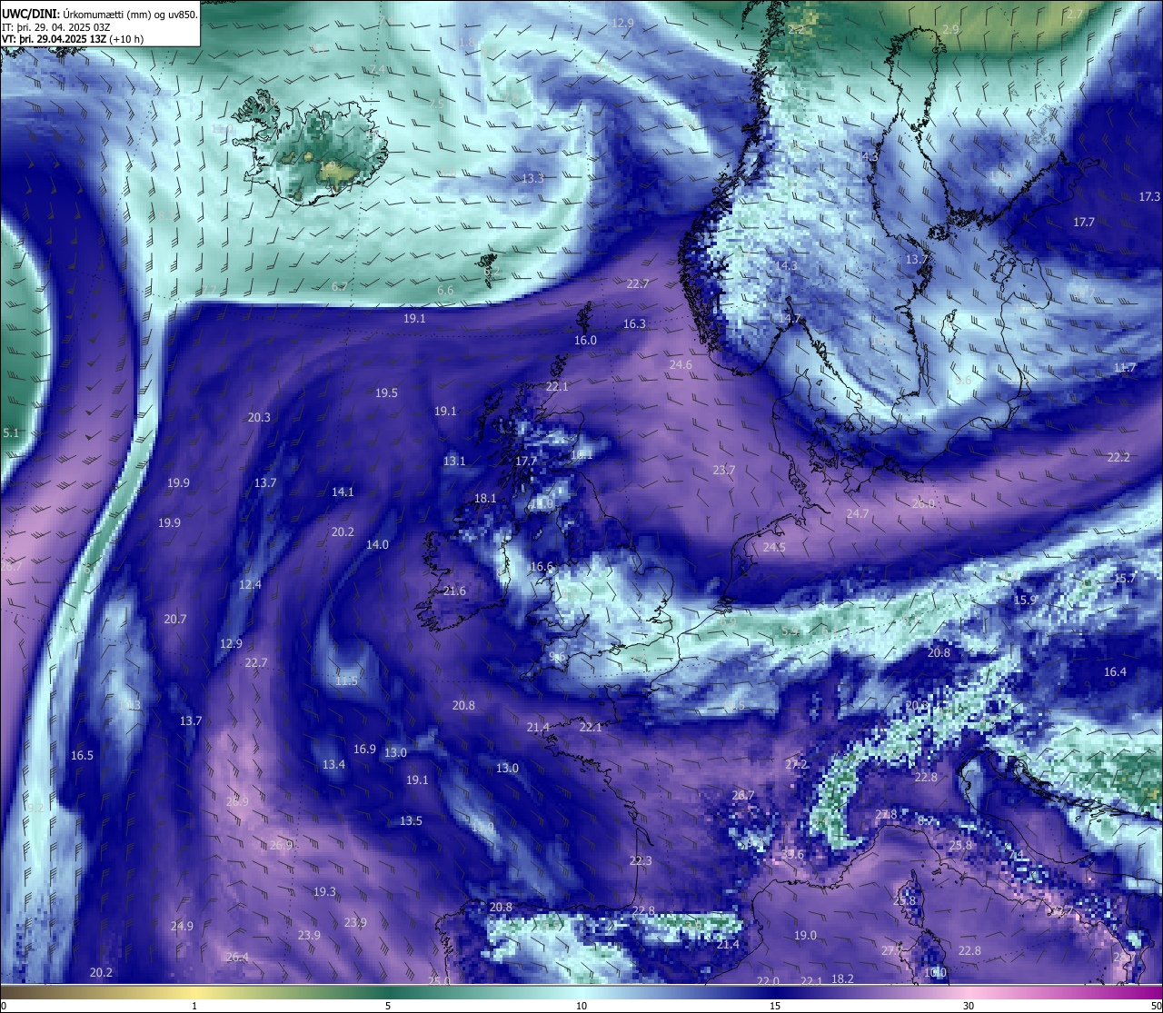The height and width of the screenshot is (1013, 1163).
Task: Click the 18.2 value at the bottom edge
Action: pyautogui.click(x=842, y=979)
